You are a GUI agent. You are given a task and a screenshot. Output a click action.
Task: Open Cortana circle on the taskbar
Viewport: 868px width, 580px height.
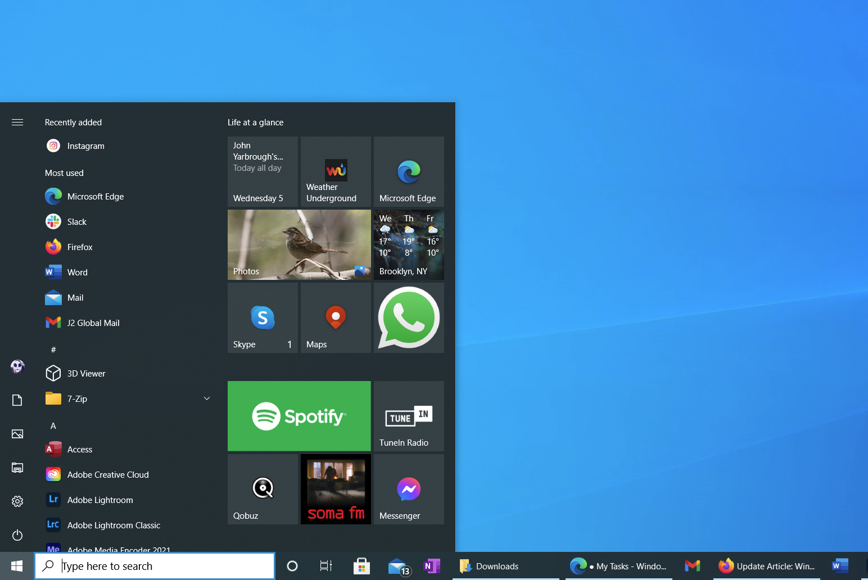pos(292,566)
